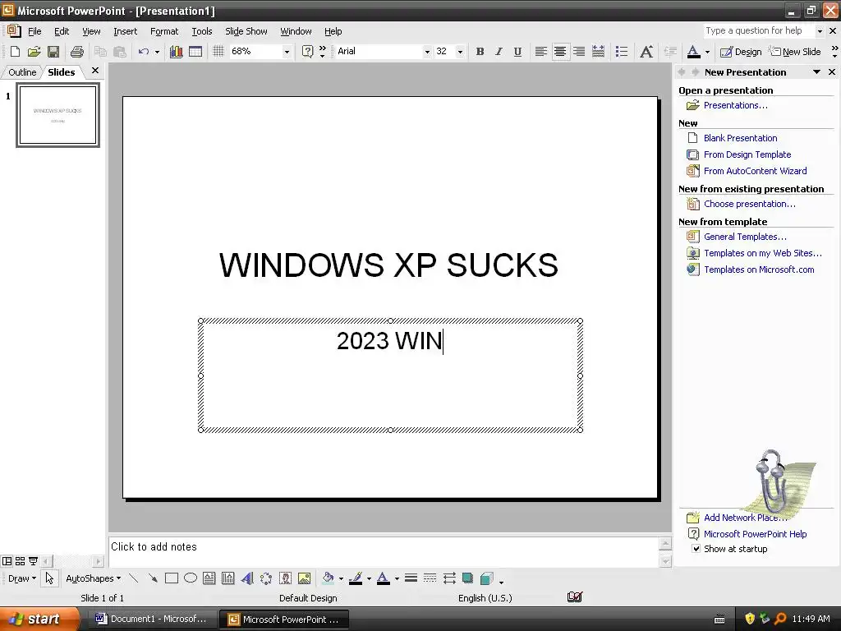
Task: Toggle Center alignment button
Action: tap(560, 52)
